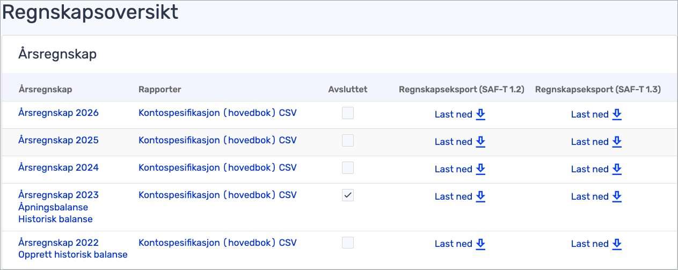
Task: Click SAF-T 1.3 download arrow for 2025
Action: tap(617, 142)
